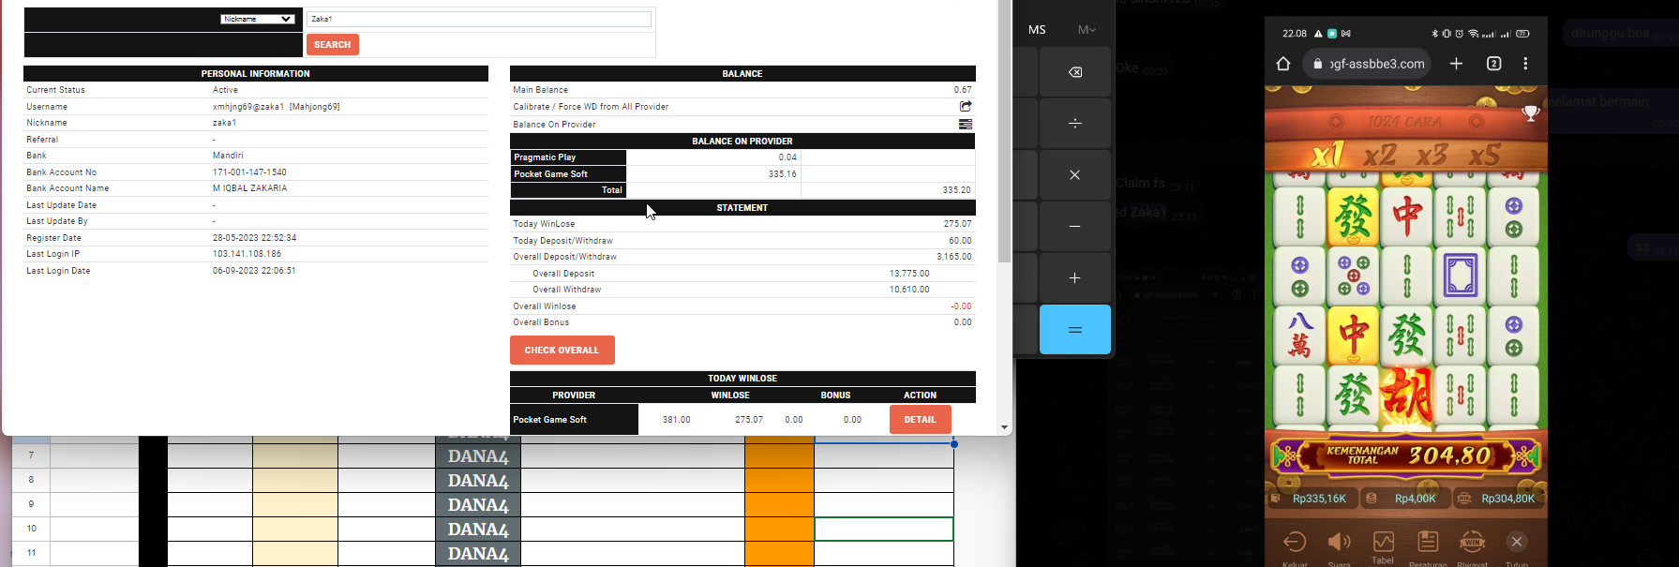This screenshot has width=1679, height=567.
Task: Click the scroll-down arrow of admin panel
Action: pyautogui.click(x=1004, y=427)
